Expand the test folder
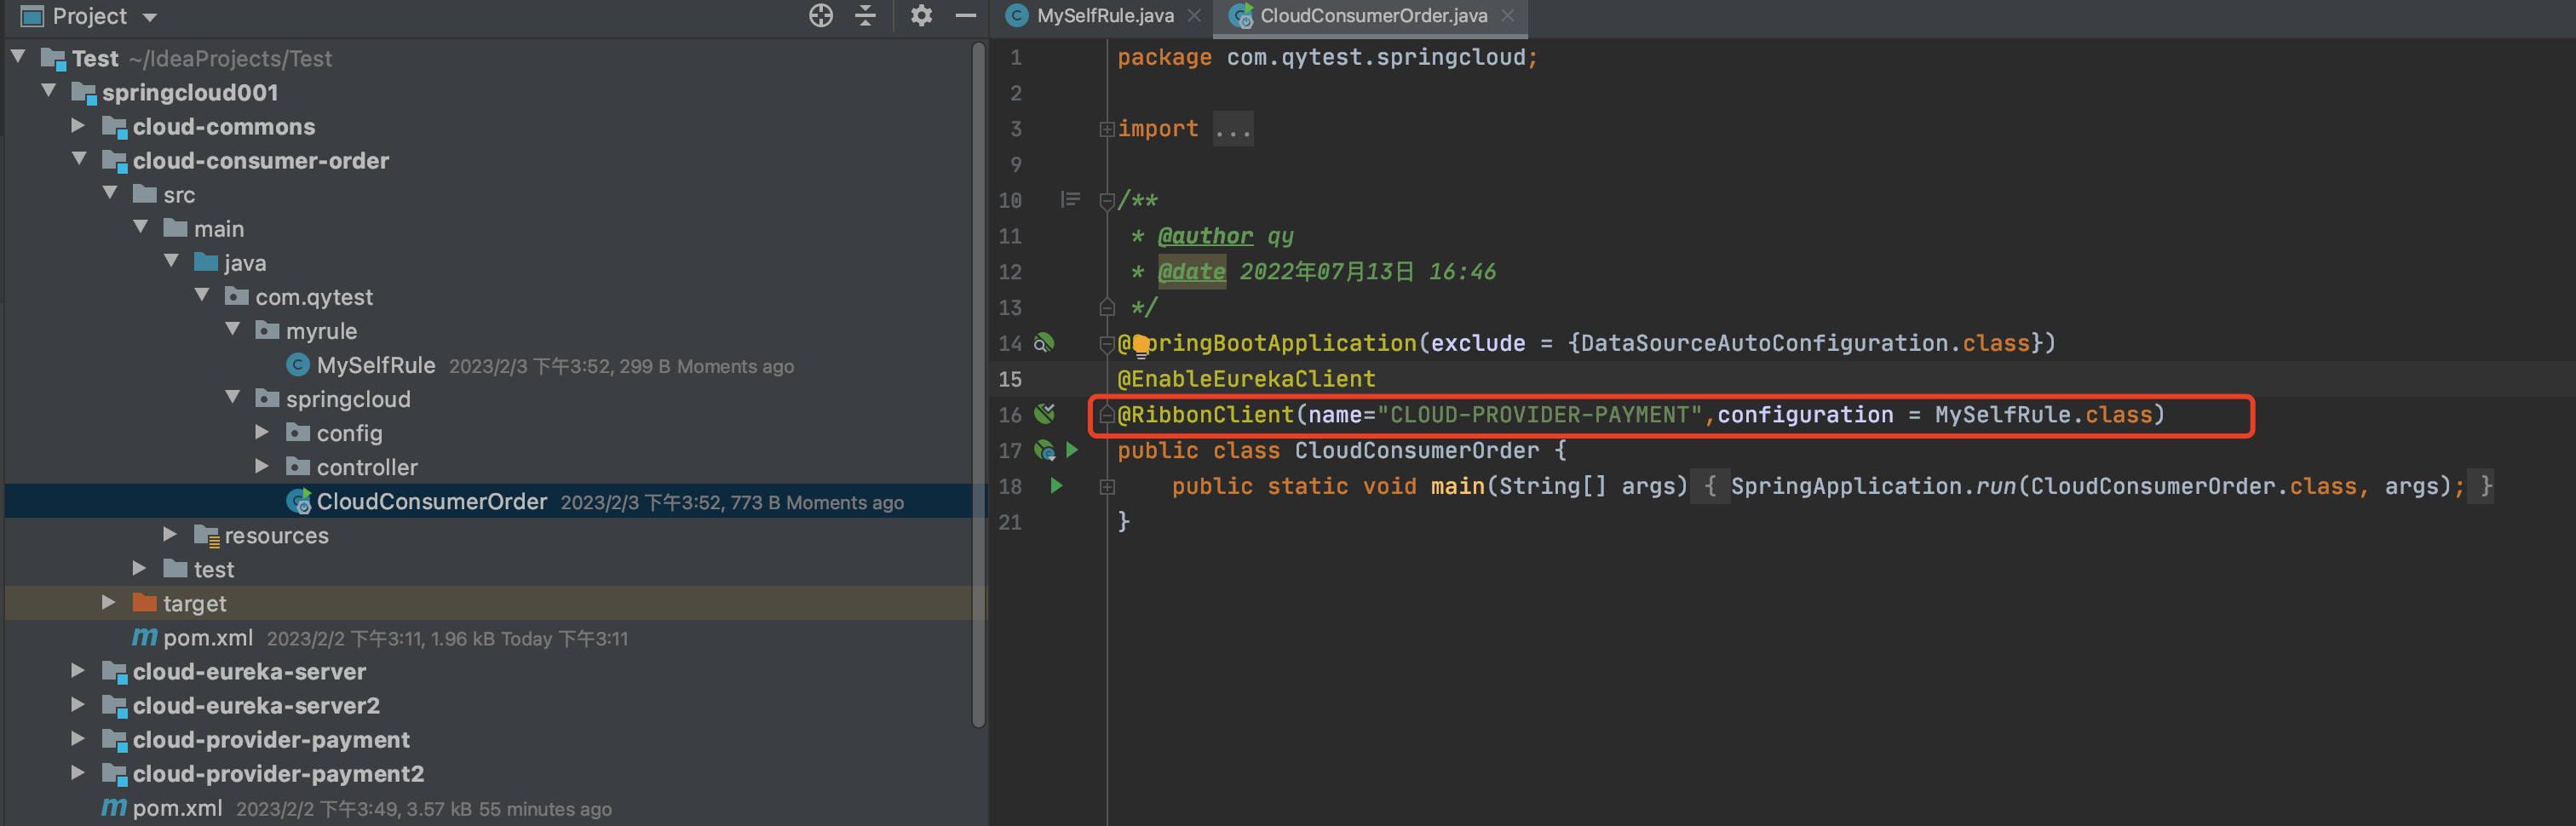The width and height of the screenshot is (2576, 826). (x=139, y=568)
